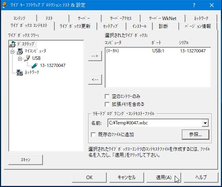
Task: Collapse the USB tree node
Action: coord(20,59)
